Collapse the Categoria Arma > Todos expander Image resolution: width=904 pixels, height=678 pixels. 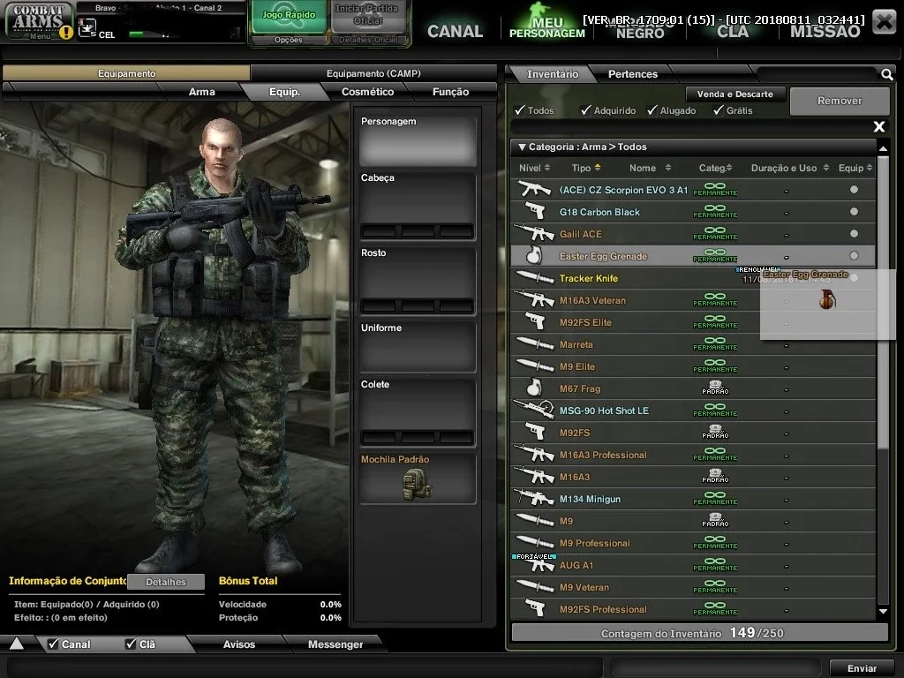click(522, 147)
